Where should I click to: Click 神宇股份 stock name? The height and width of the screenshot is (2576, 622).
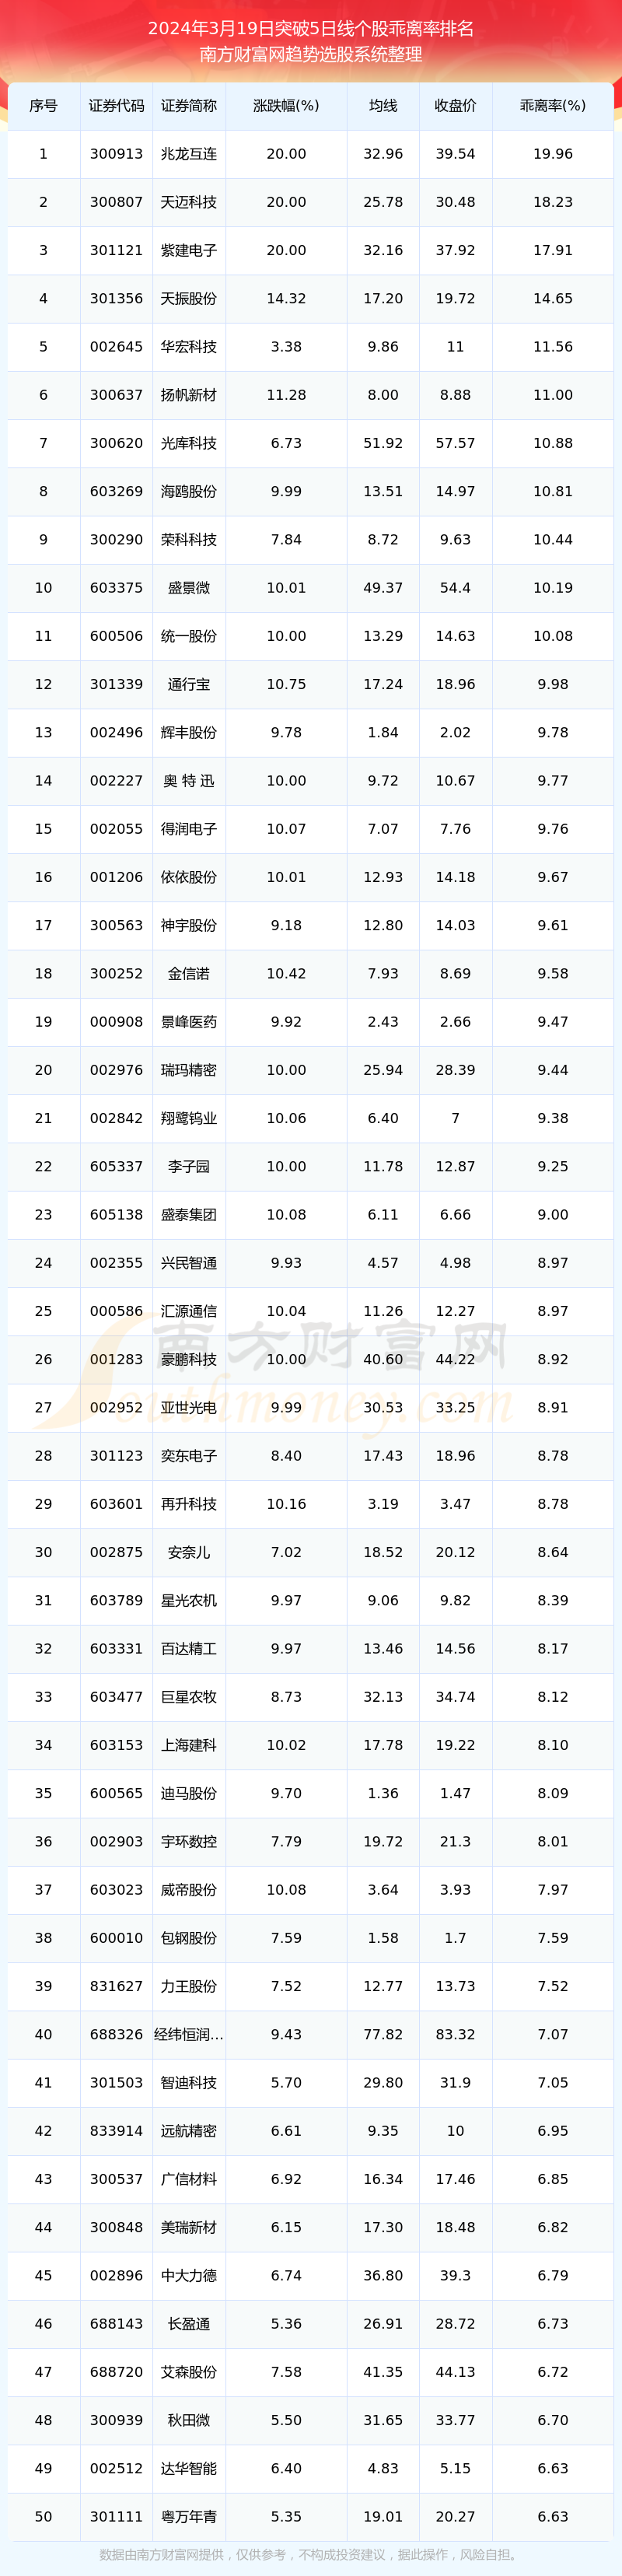pyautogui.click(x=189, y=925)
